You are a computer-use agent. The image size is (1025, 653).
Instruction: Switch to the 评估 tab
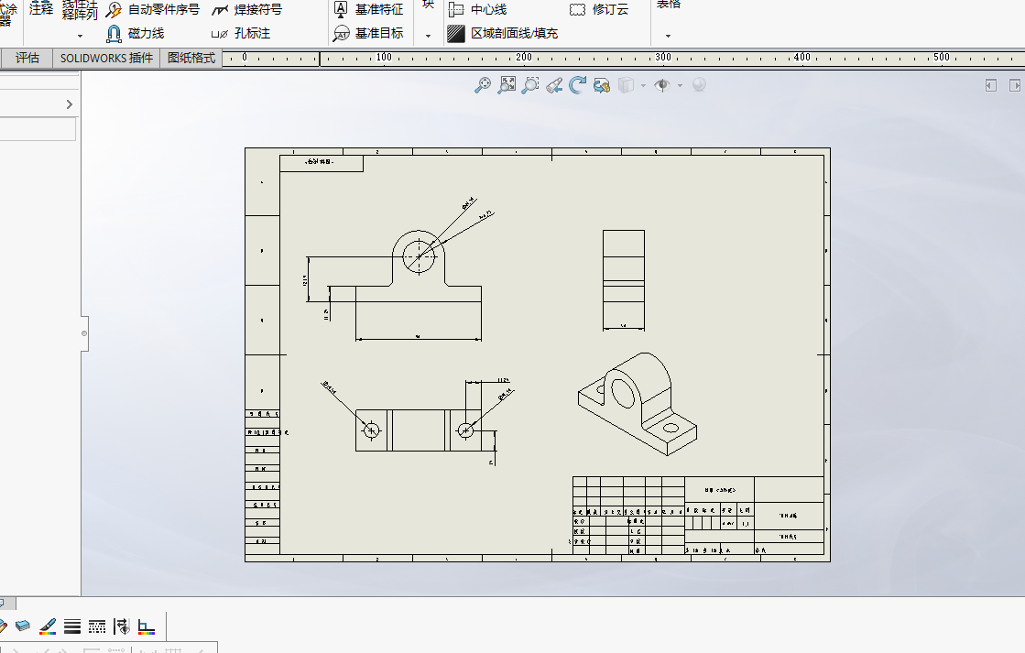point(27,58)
